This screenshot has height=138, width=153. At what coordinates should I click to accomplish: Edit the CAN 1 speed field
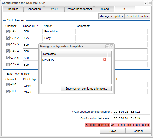coord(33,31)
